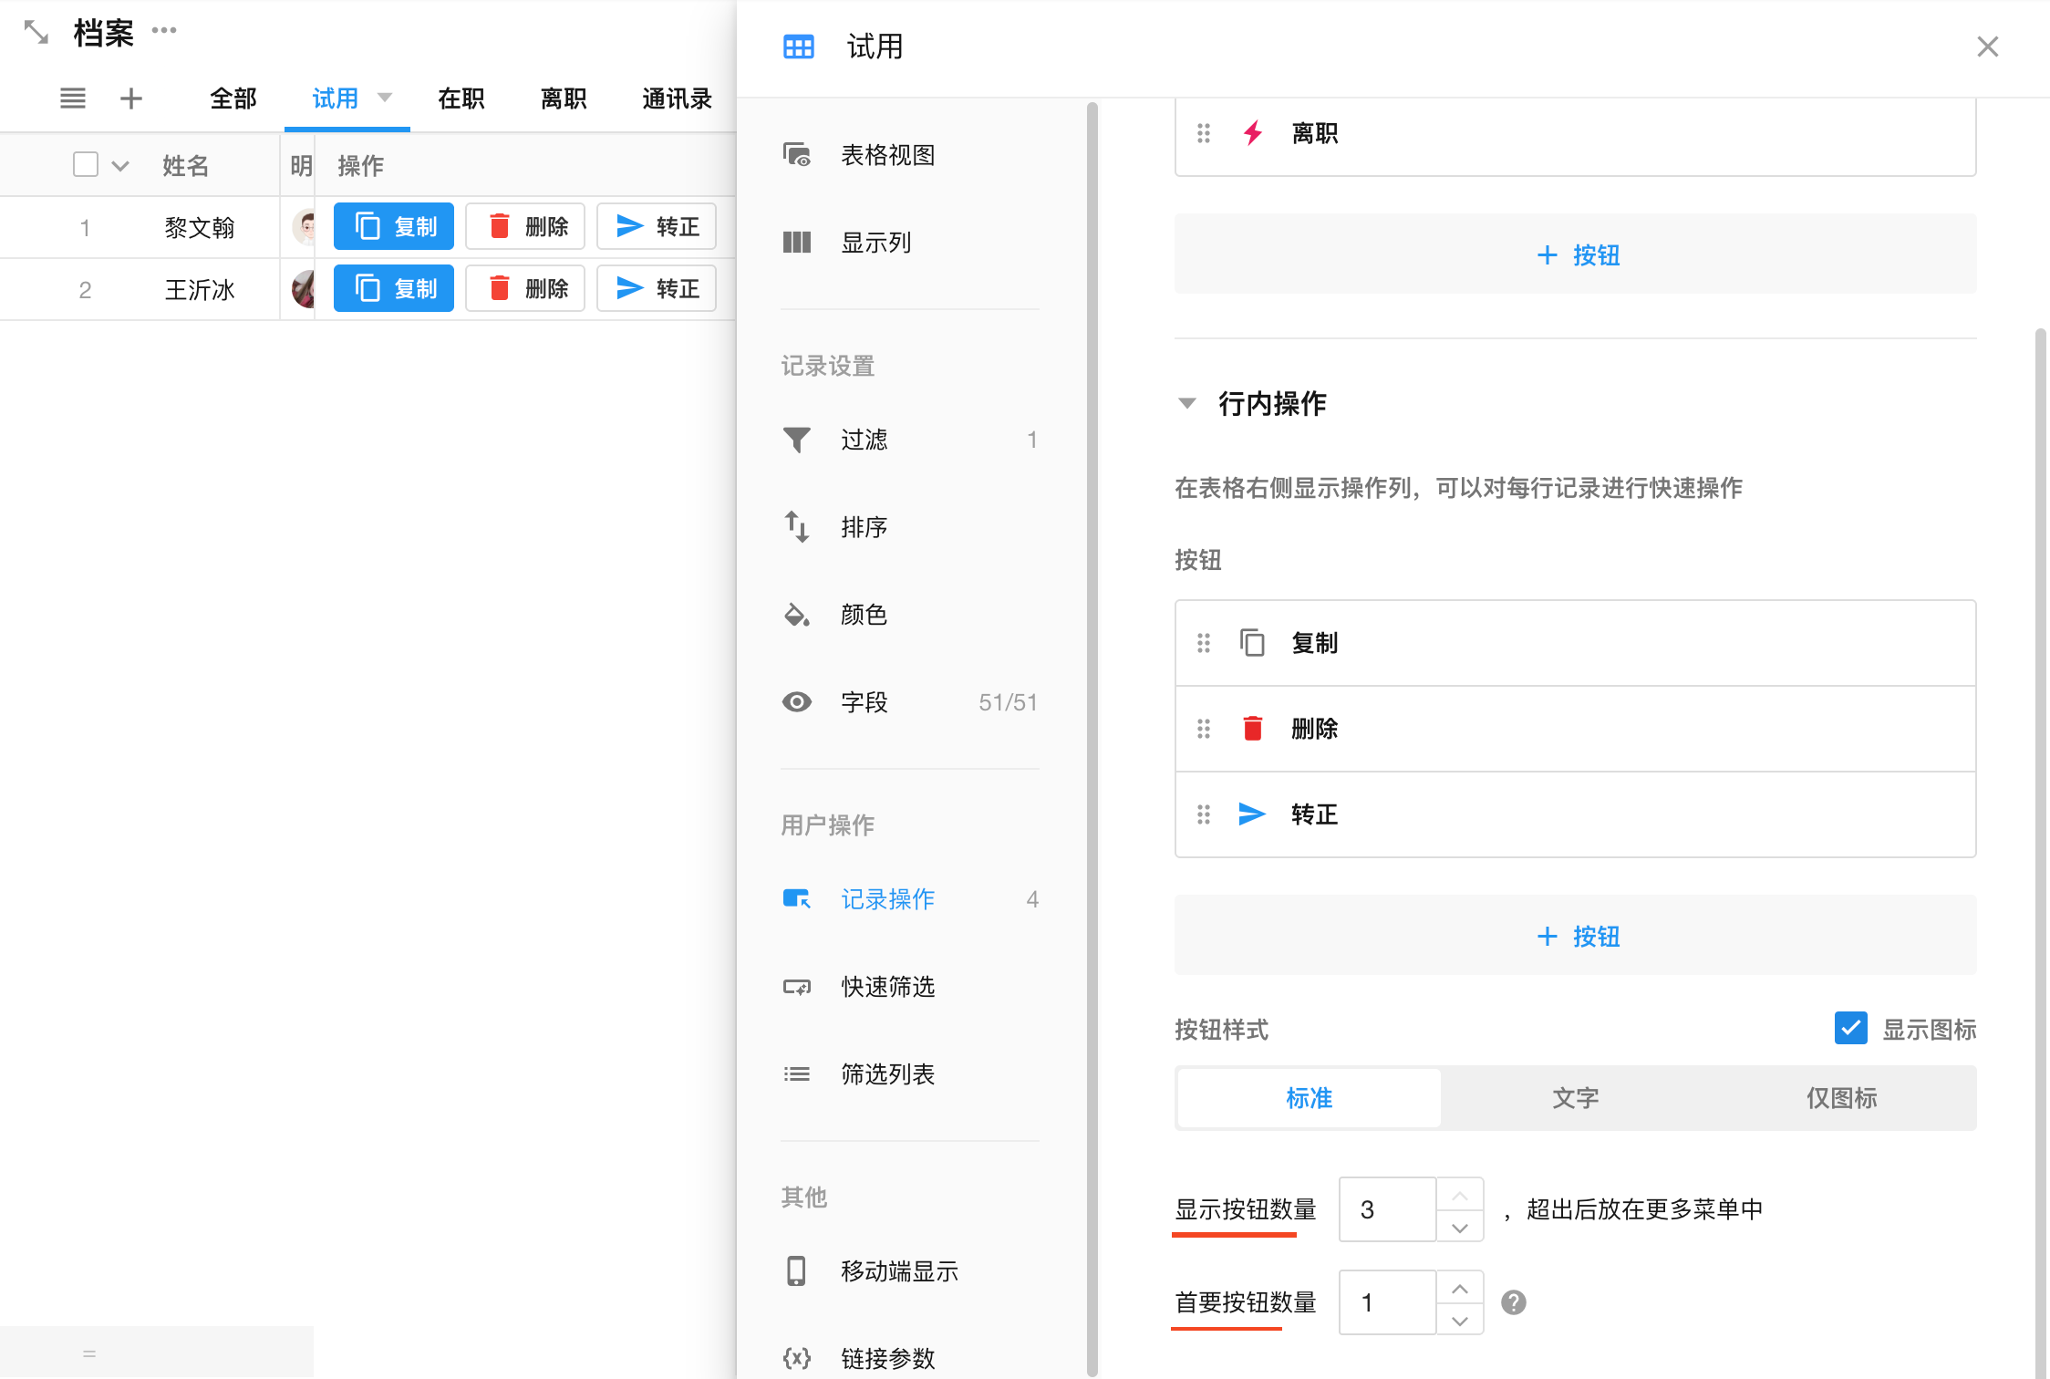Screen dimensions: 2050x1379
Task: Open the 排序 sort setting
Action: [x=863, y=527]
